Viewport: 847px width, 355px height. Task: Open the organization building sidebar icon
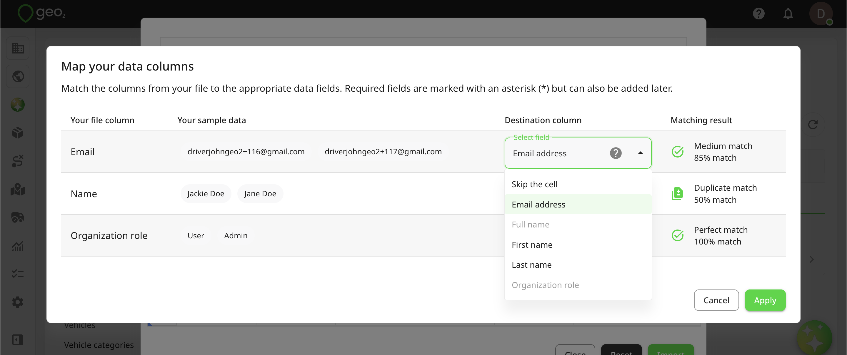(18, 48)
